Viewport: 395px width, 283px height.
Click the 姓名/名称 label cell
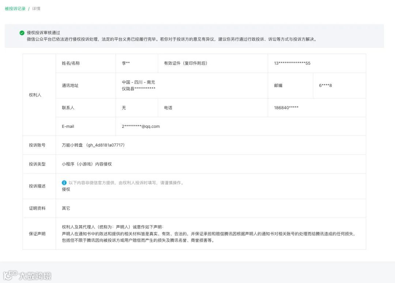tap(86, 64)
